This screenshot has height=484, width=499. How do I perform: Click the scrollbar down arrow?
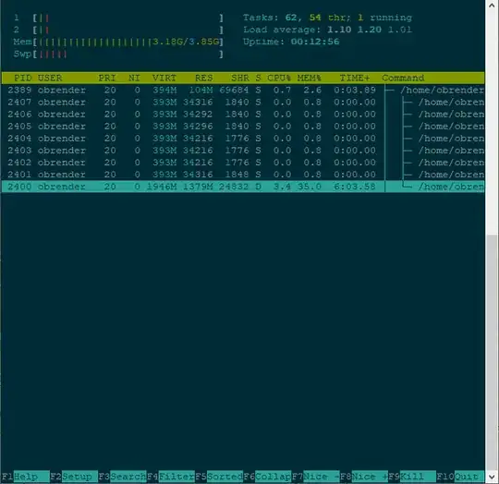coord(492,477)
